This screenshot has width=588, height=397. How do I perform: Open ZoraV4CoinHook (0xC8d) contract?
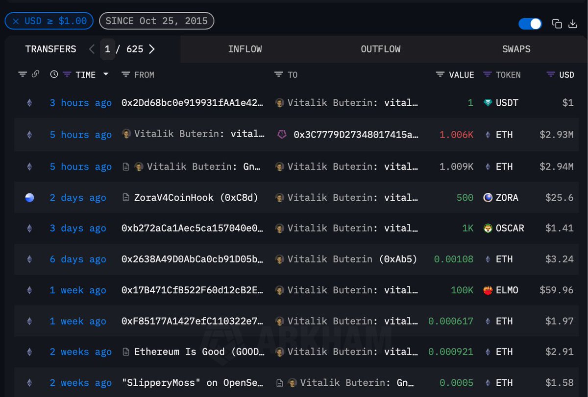point(196,197)
